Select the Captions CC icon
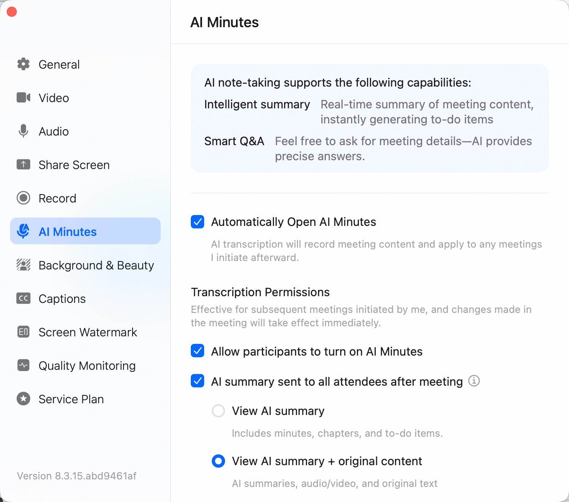Viewport: 569px width, 502px height. 23,298
